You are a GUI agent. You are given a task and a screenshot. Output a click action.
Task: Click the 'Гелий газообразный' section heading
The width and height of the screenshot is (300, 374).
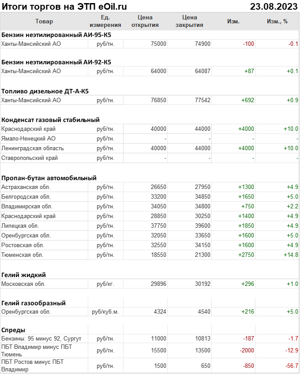[x=34, y=303]
